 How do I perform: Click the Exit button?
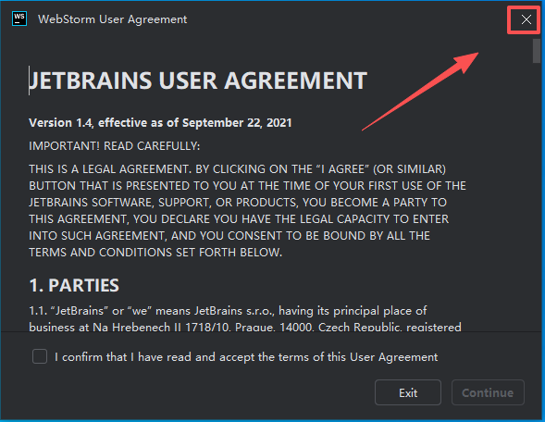408,392
